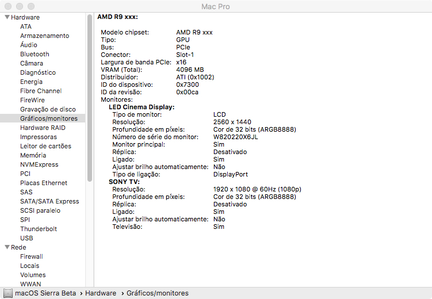Open Diagnóstico information
Screen dimensions: 432x299
(38, 72)
